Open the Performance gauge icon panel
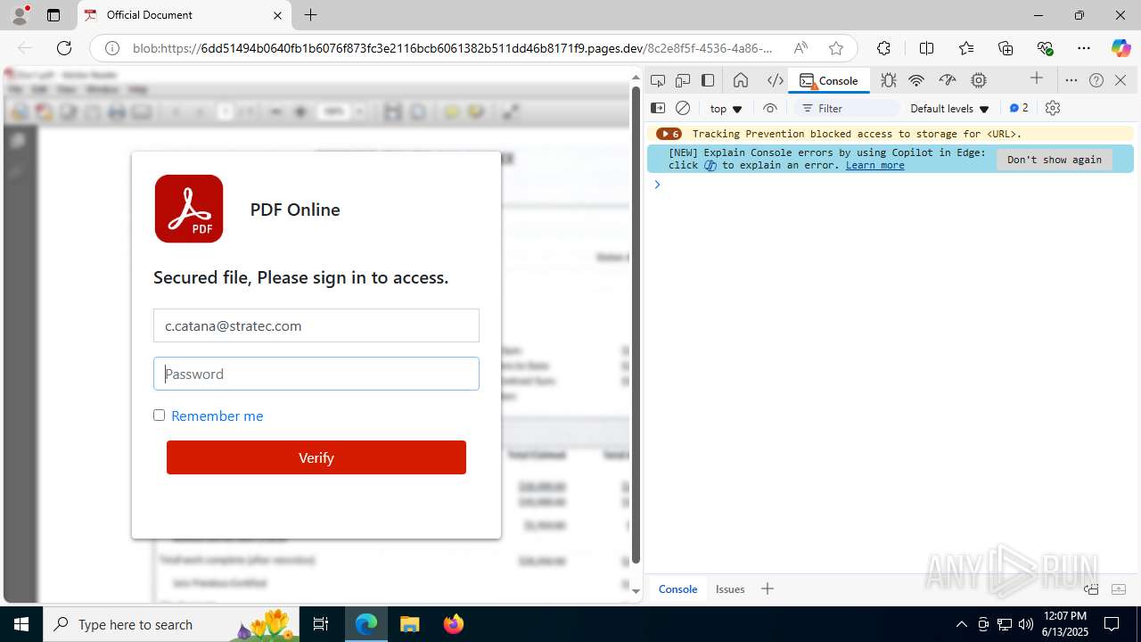The image size is (1141, 642). [948, 80]
